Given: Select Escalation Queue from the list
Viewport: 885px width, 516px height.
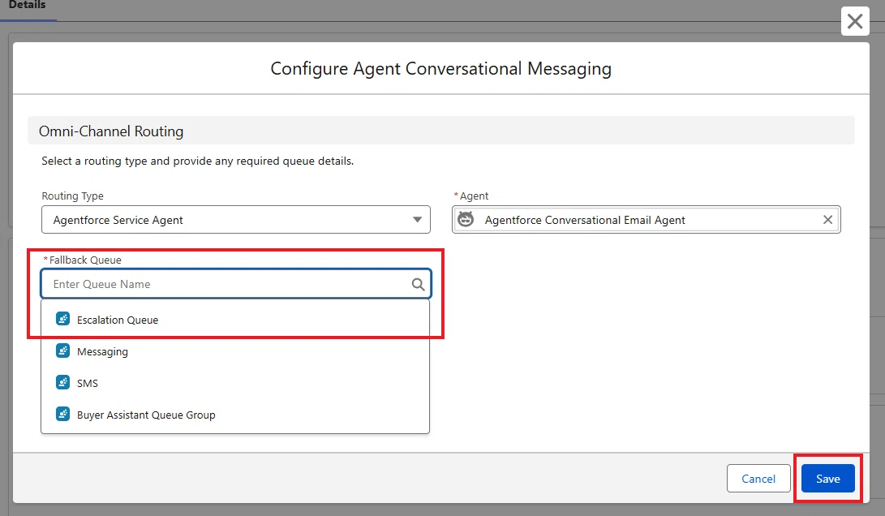Looking at the screenshot, I should [235, 320].
